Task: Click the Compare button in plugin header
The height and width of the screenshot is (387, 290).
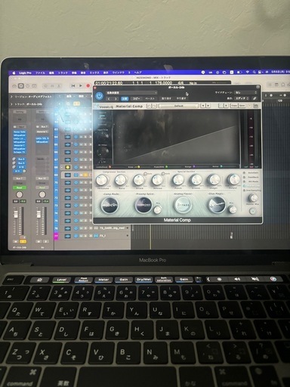Action: point(125,98)
